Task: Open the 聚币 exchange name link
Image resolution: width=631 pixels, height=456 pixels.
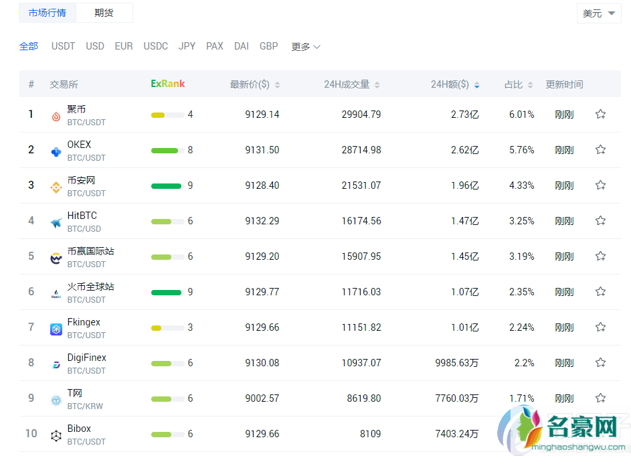Action: click(76, 108)
